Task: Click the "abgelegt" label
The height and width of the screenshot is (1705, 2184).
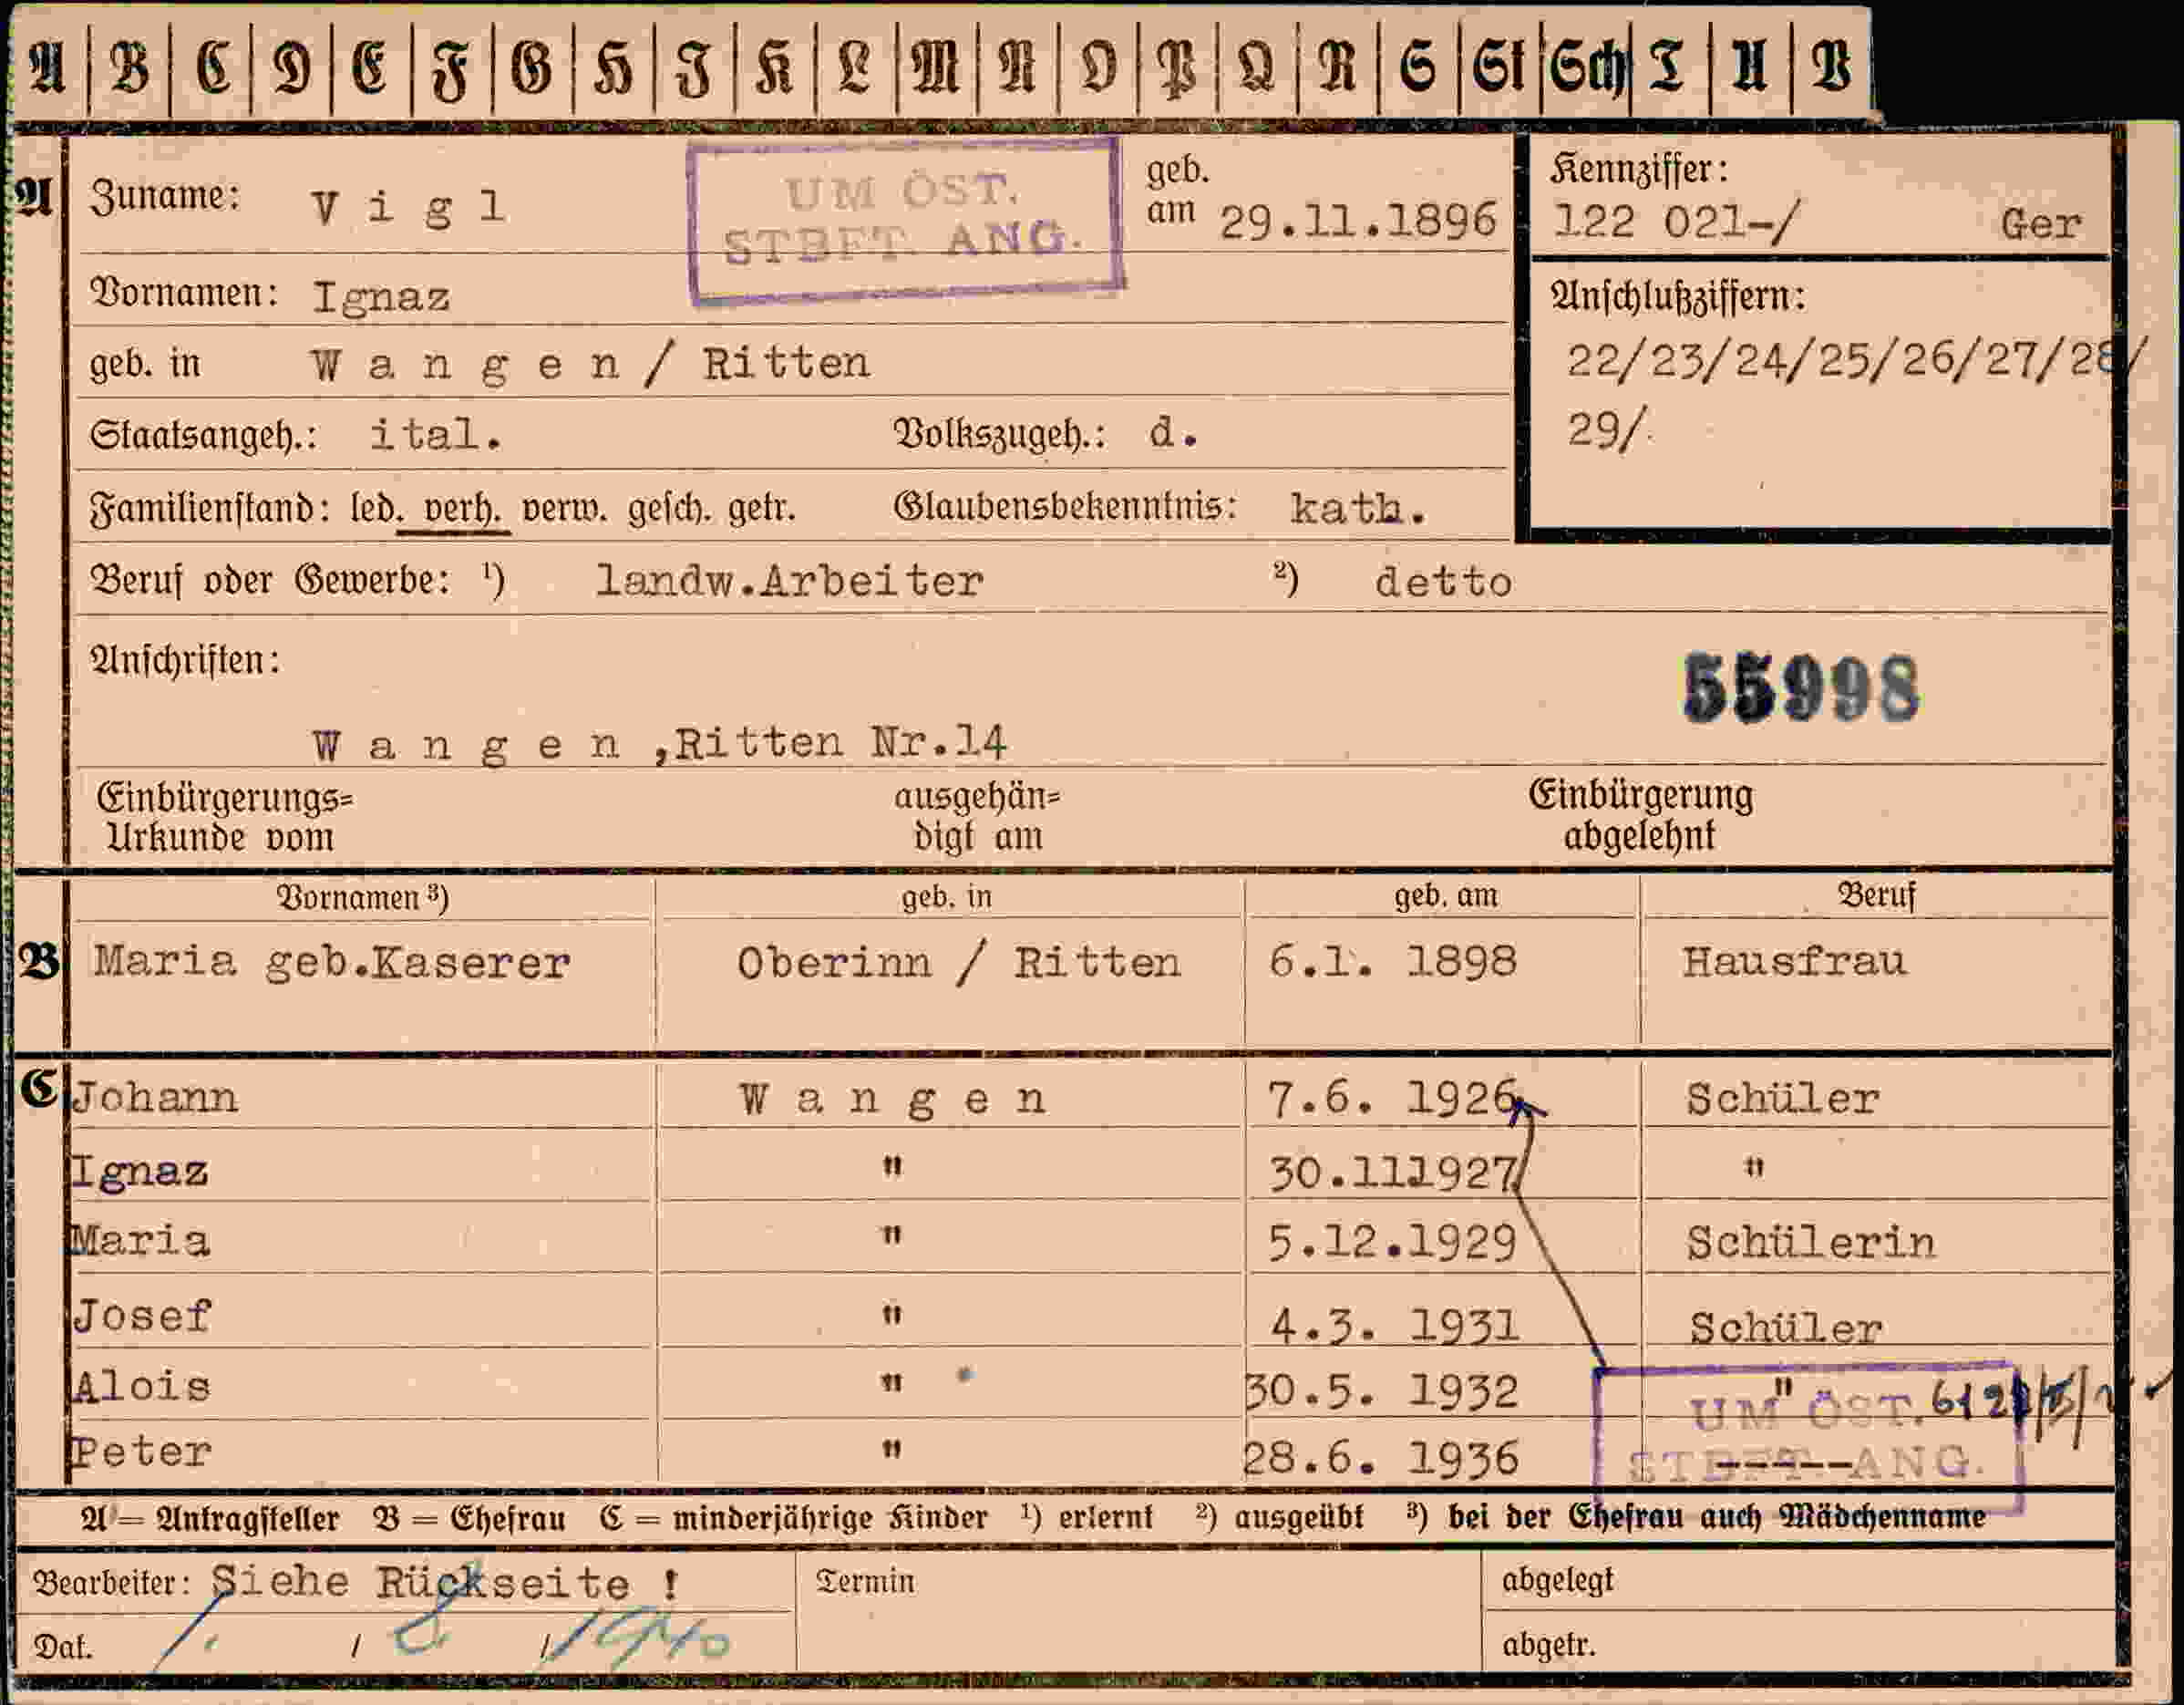Action: [1558, 1580]
